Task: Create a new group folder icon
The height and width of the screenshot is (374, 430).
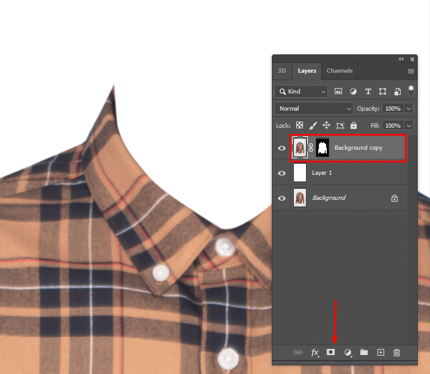Action: (364, 352)
